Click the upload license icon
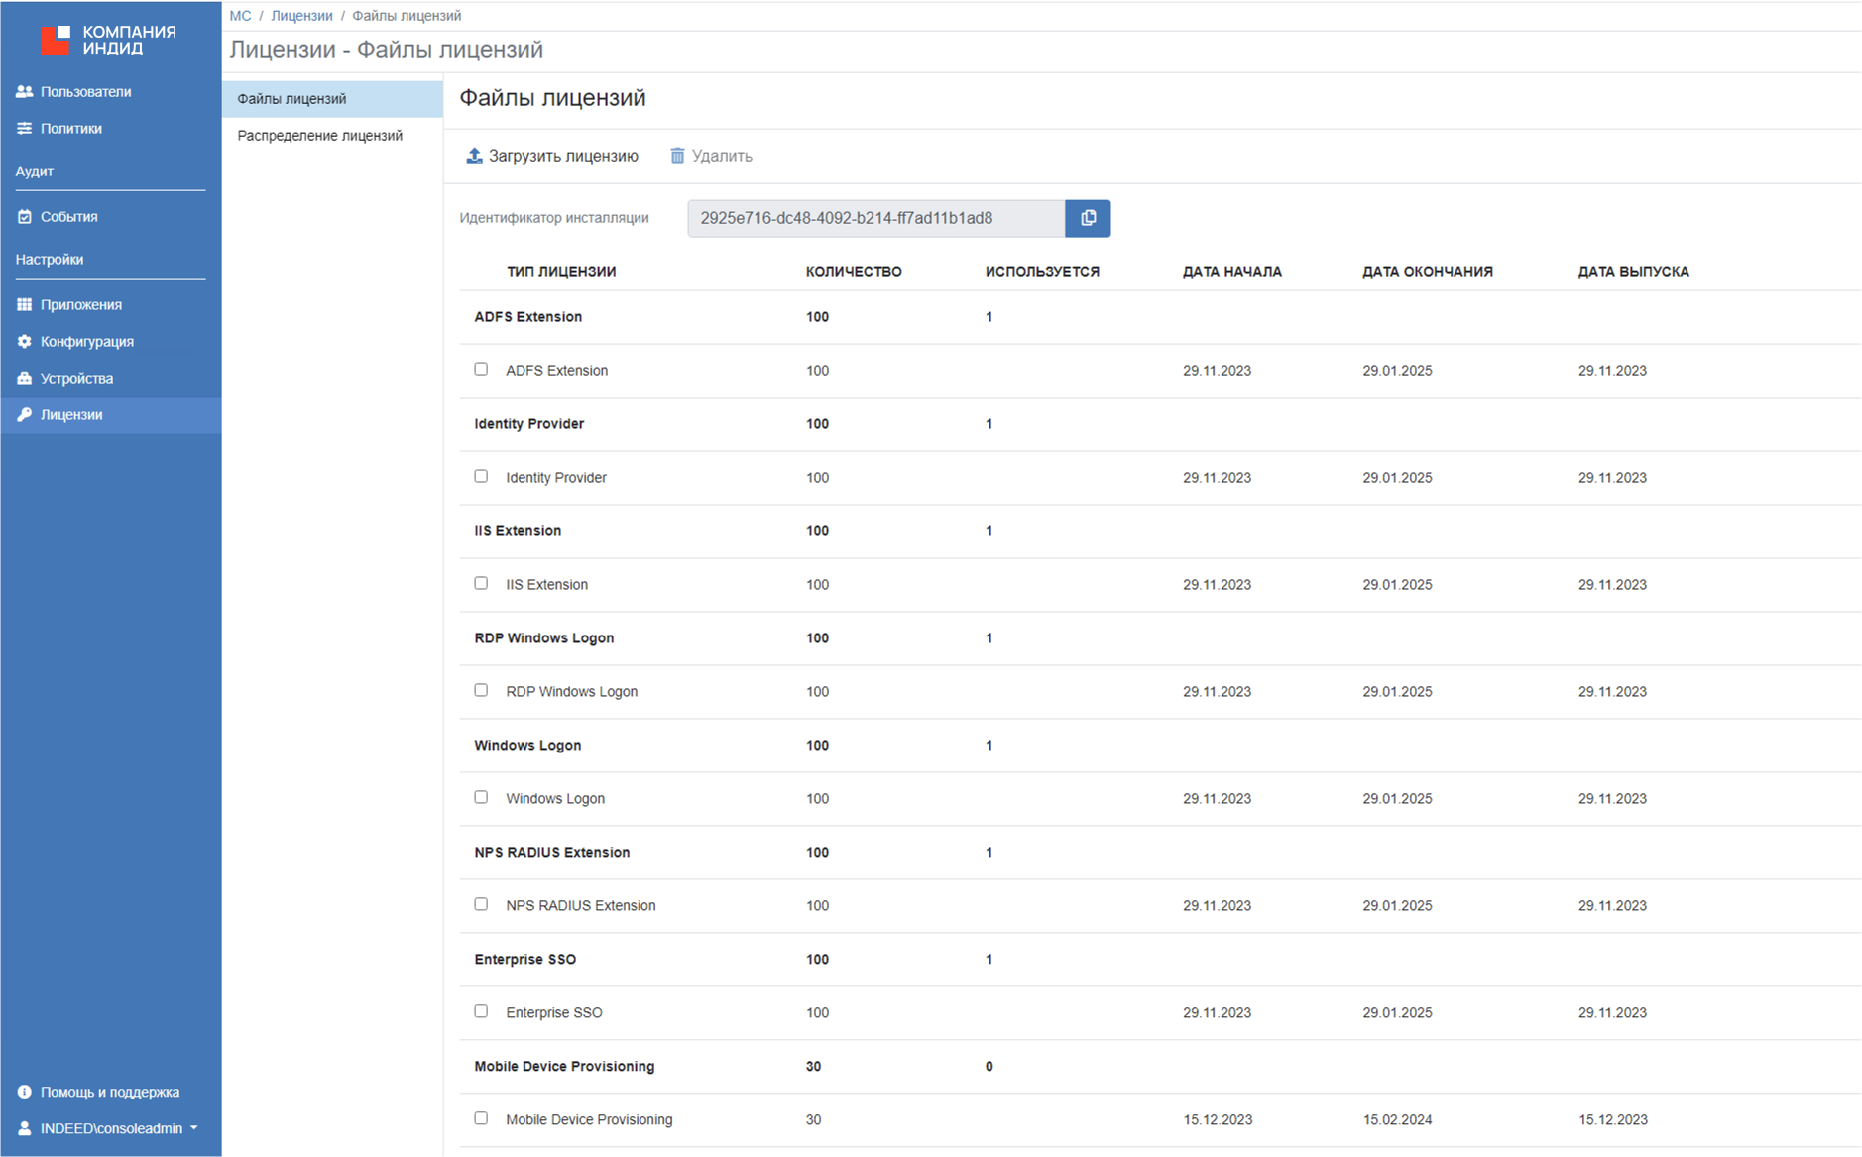1862x1157 pixels. (x=475, y=156)
